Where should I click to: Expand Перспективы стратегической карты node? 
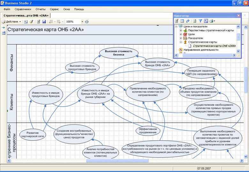coord(181,30)
